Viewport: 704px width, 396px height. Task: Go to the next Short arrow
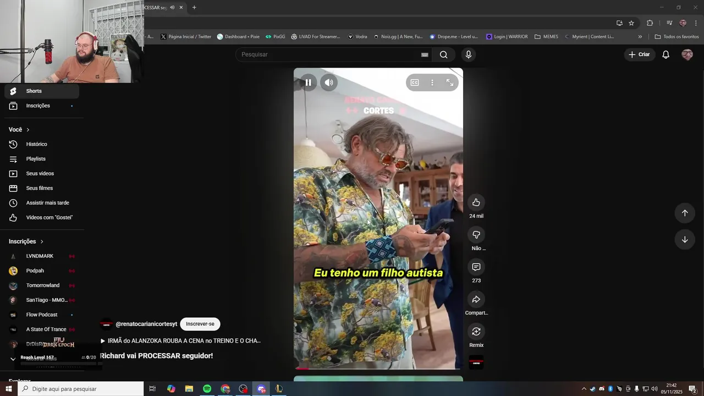point(685,239)
